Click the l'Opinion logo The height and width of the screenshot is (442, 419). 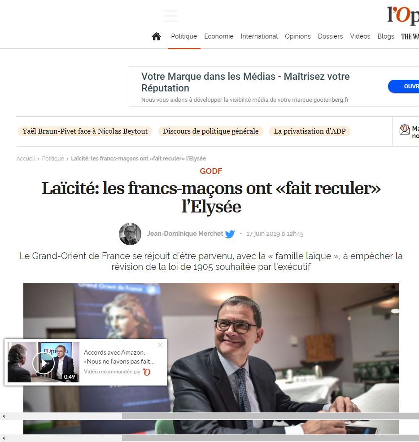(x=403, y=16)
